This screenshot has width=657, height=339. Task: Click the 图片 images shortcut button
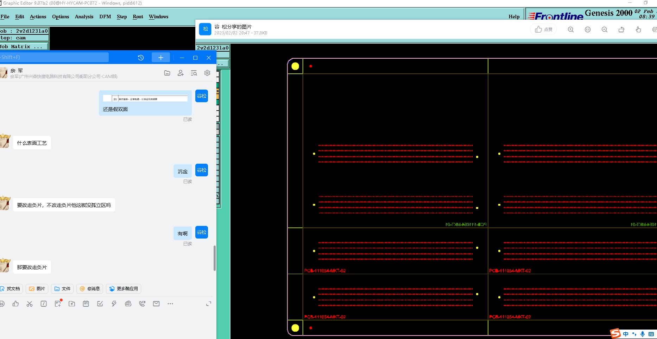(x=37, y=289)
